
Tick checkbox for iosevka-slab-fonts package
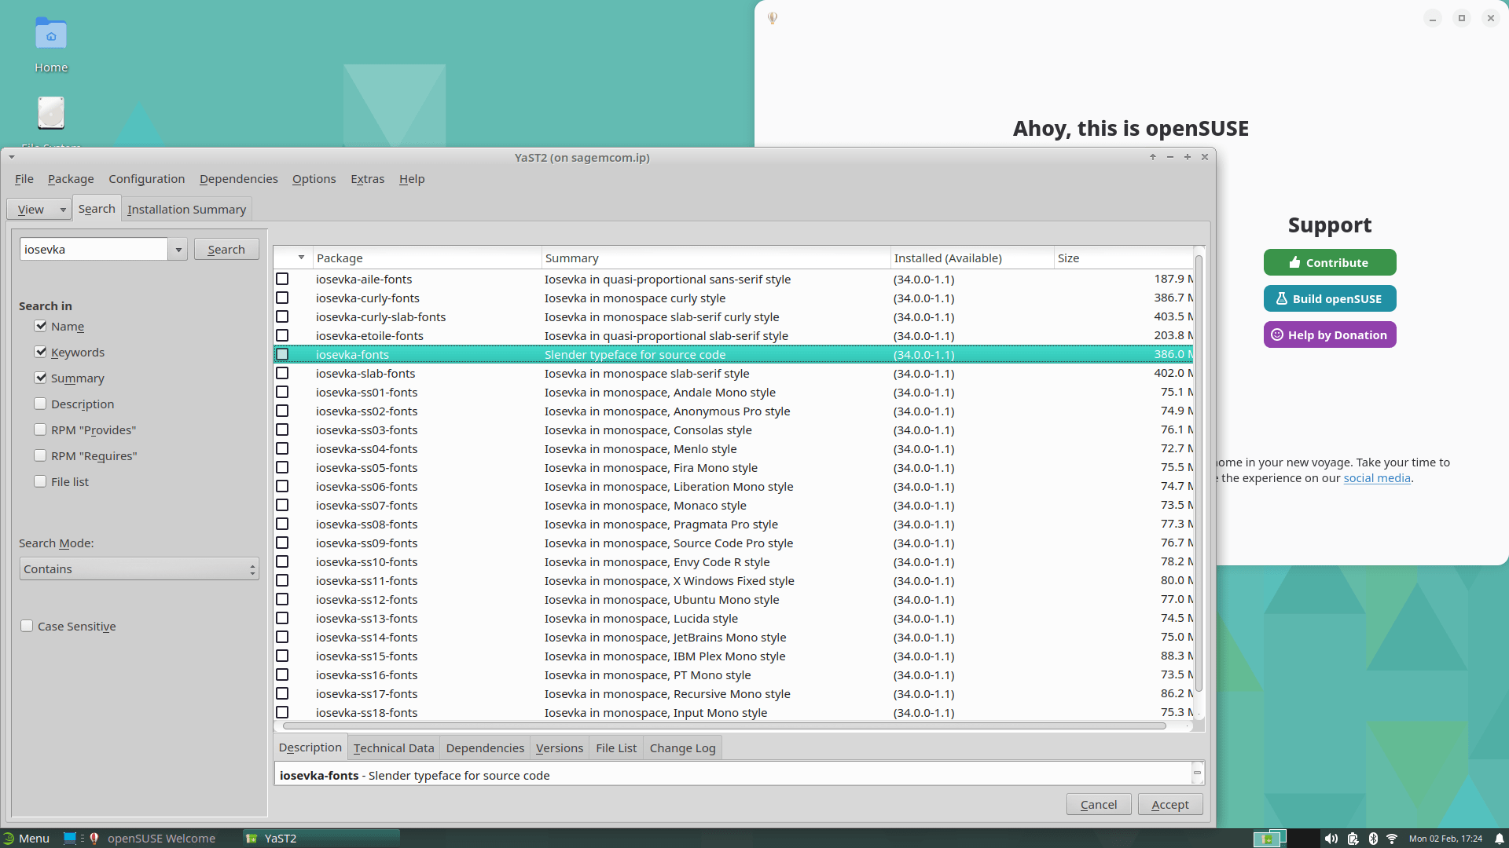pos(282,373)
